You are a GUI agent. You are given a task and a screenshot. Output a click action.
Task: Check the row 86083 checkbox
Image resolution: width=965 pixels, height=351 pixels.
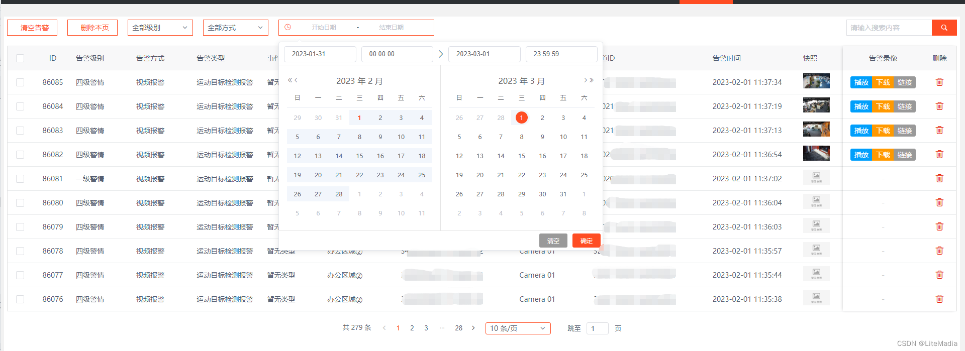point(20,131)
